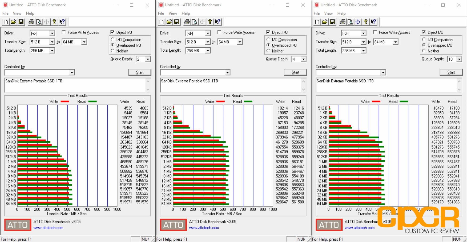Open File menu in right window

tap(317, 13)
